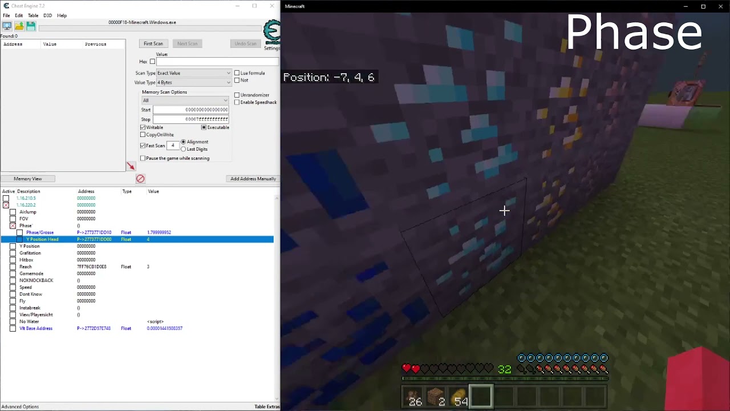Screen dimensions: 730x411
Task: Click the red arrow add-to-list icon
Action: pos(131,166)
